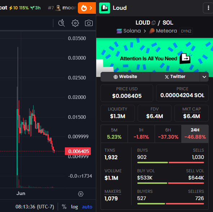Click the Solana chain icon
Screen dimensions: 213x212
coord(119,31)
